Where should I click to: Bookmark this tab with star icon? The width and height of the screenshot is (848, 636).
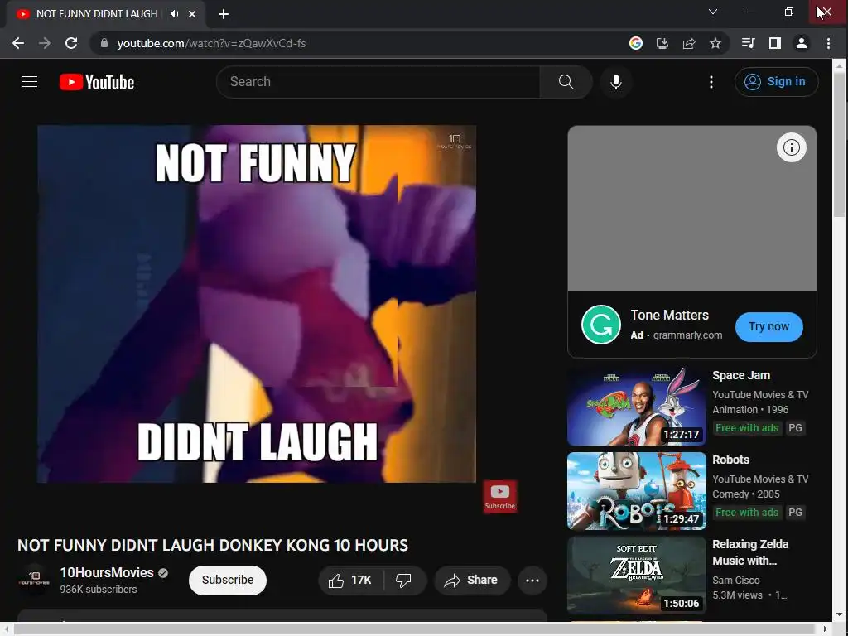715,43
